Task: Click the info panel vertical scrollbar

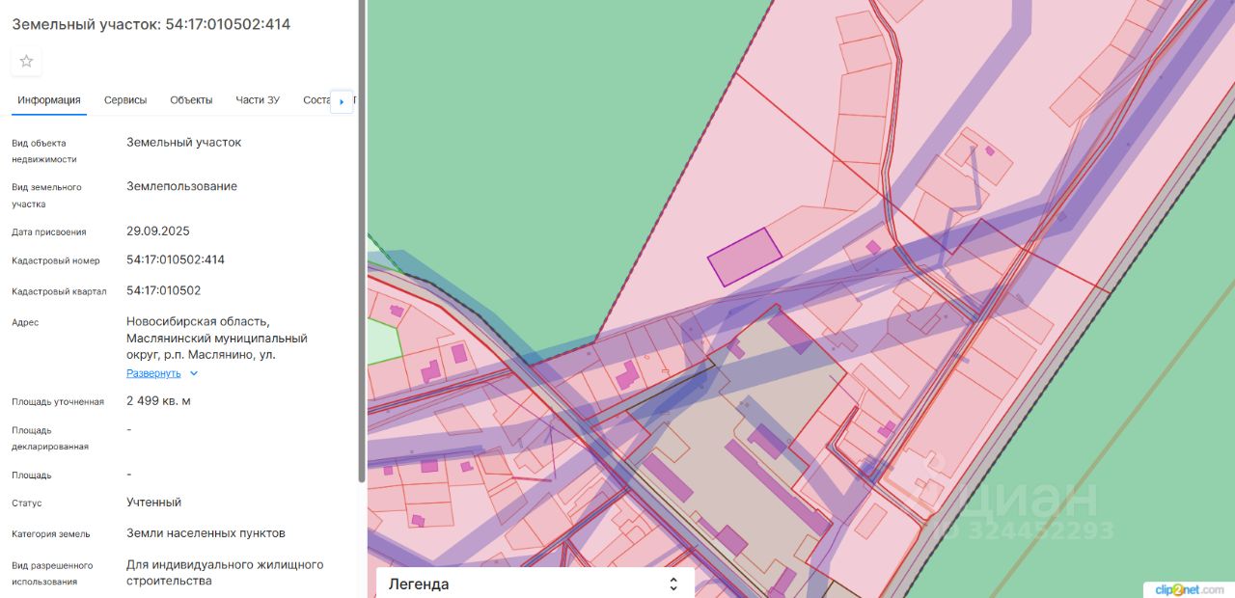Action: point(362,241)
